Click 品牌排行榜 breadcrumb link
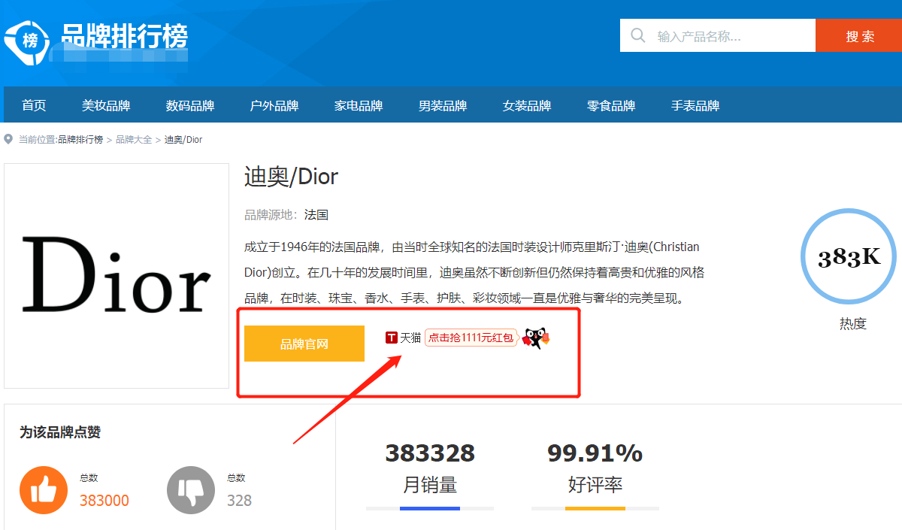902x530 pixels. [80, 140]
